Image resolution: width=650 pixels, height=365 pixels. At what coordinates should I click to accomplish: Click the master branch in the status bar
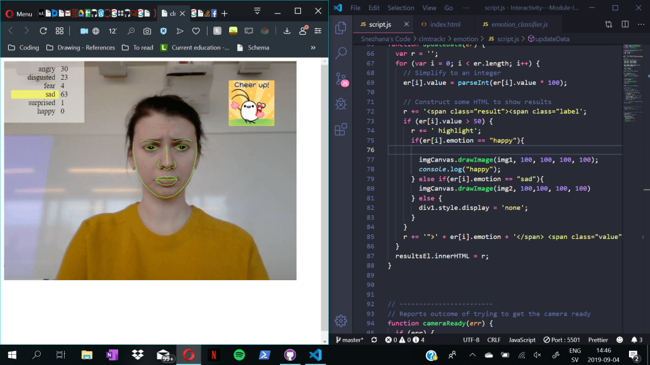pyautogui.click(x=350, y=340)
